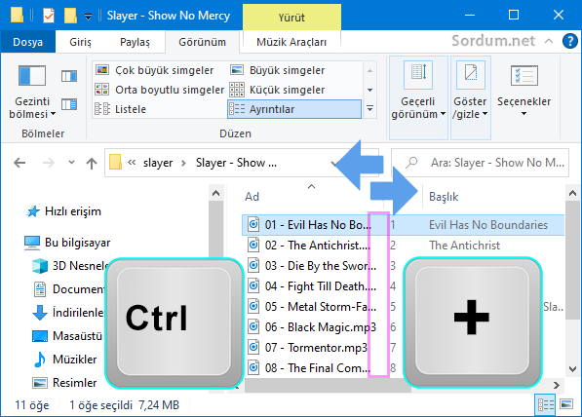
Task: Select the Görünüm ribbon tab
Action: pyautogui.click(x=202, y=42)
